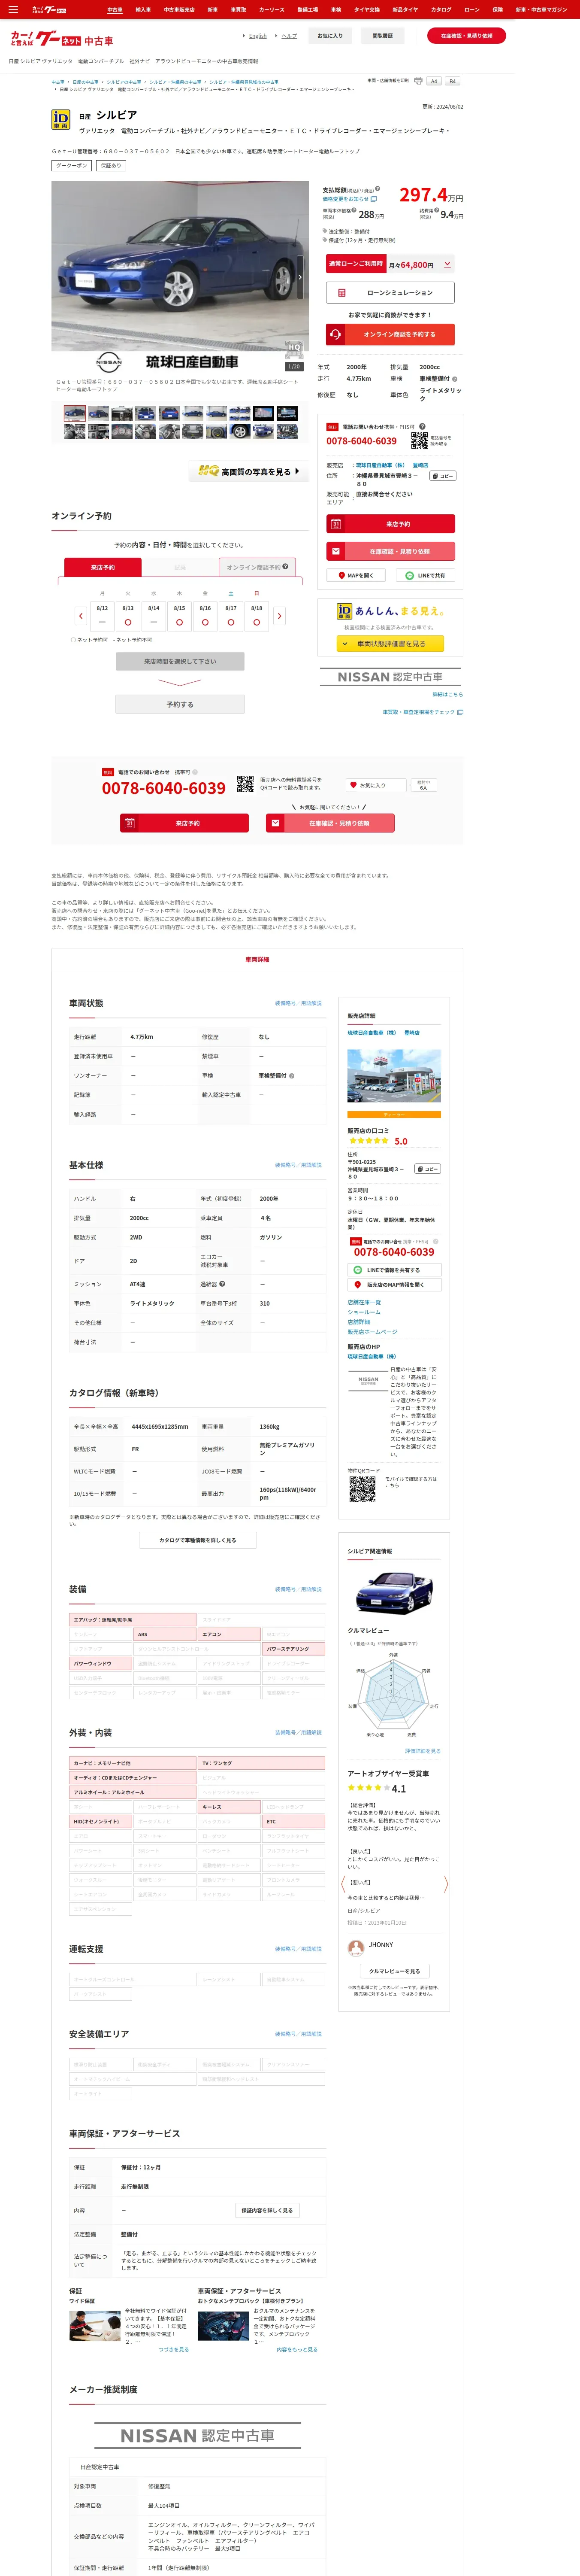
Task: Click カタログで車種情報を詳しく見る button
Action: [198, 1540]
